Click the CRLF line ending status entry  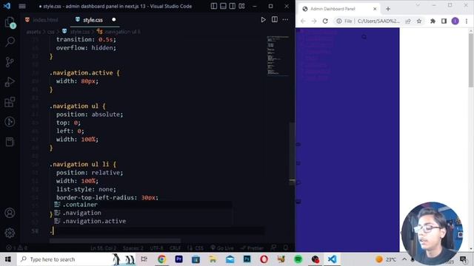[175, 248]
